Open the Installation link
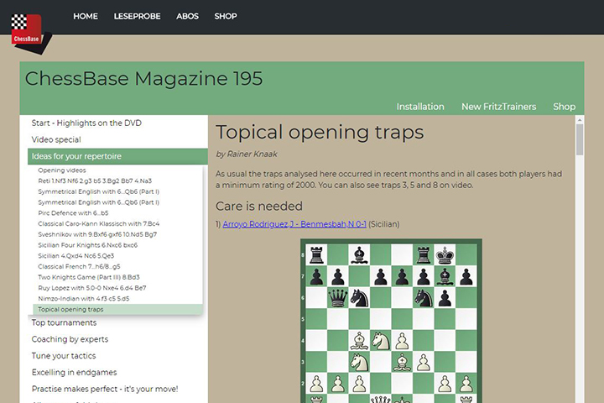 click(420, 107)
